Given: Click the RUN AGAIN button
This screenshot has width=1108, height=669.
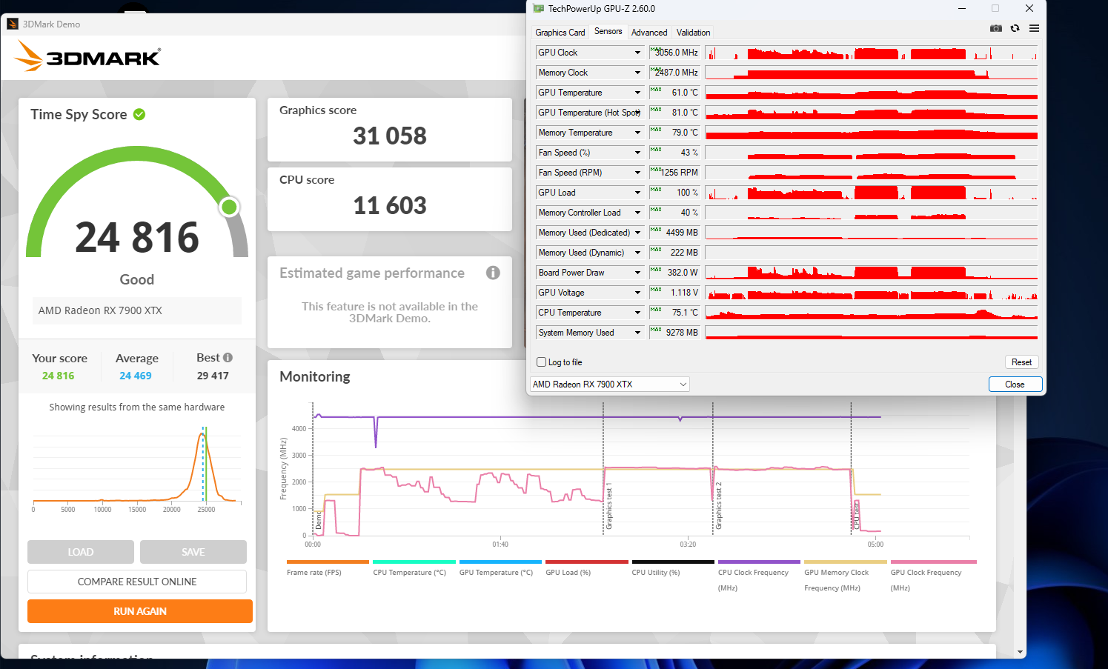Looking at the screenshot, I should click(x=140, y=611).
